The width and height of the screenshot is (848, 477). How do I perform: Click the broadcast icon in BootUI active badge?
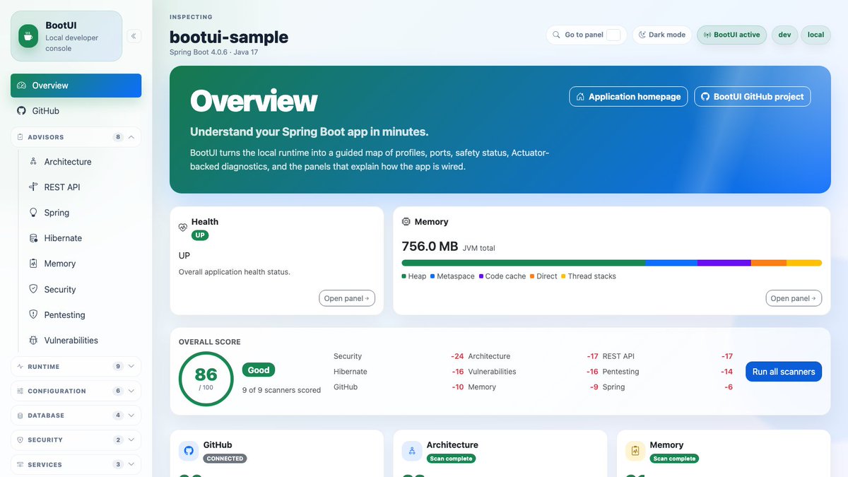pos(707,35)
